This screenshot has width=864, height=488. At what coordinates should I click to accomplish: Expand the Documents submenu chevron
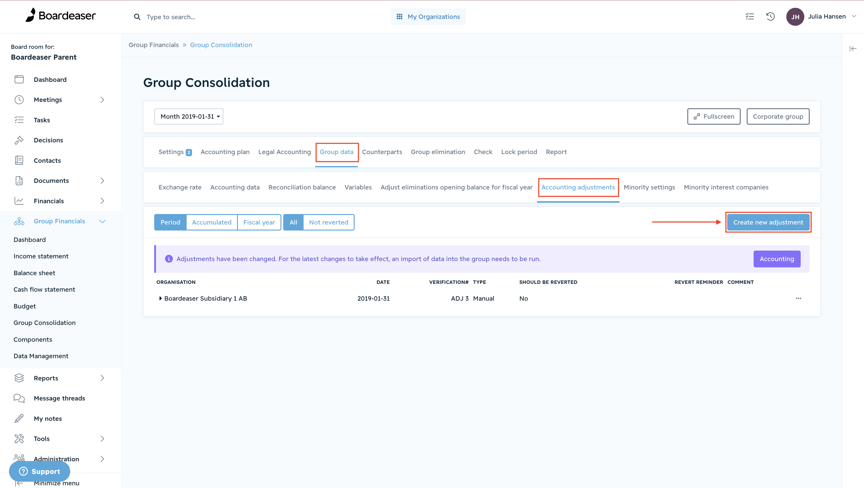click(102, 181)
